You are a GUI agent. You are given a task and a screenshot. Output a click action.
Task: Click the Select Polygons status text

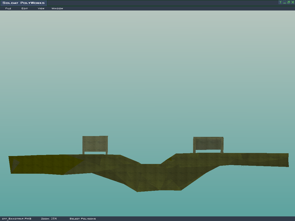[x=83, y=219]
